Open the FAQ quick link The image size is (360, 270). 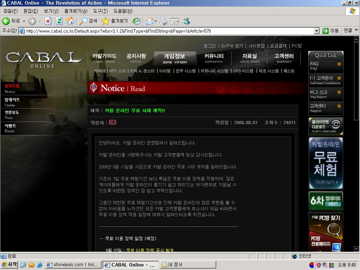(x=326, y=66)
